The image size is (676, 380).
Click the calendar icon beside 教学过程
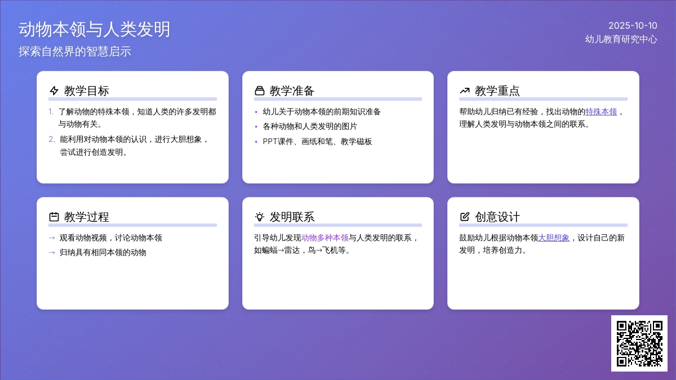pos(54,217)
